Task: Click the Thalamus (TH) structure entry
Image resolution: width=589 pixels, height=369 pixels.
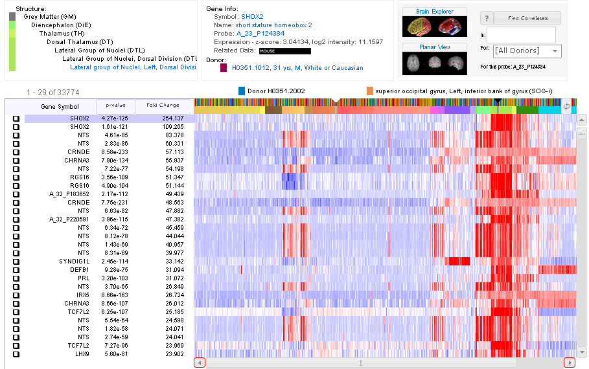Action: pyautogui.click(x=62, y=34)
